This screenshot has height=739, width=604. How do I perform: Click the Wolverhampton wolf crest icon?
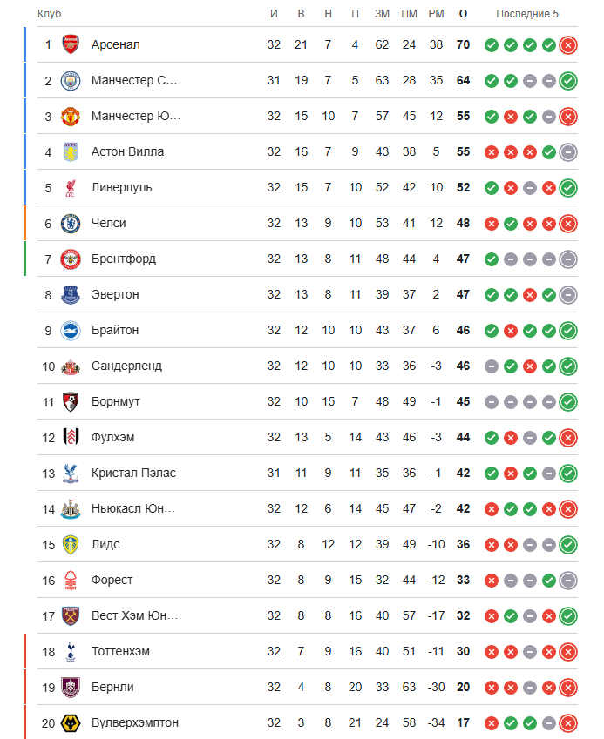tap(71, 722)
